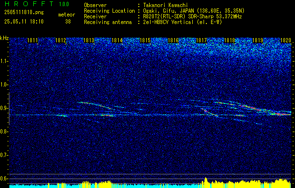The height and width of the screenshot is (188, 295).
Task: Click the 1819 time marker
Action: 258,40
